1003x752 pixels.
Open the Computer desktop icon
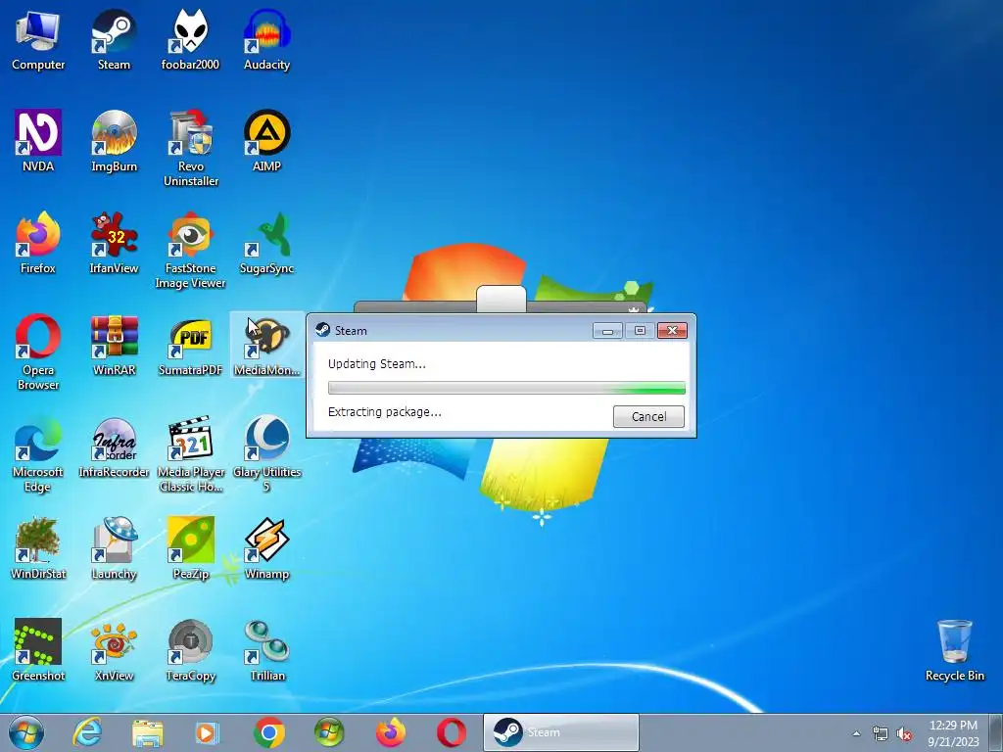coord(38,40)
